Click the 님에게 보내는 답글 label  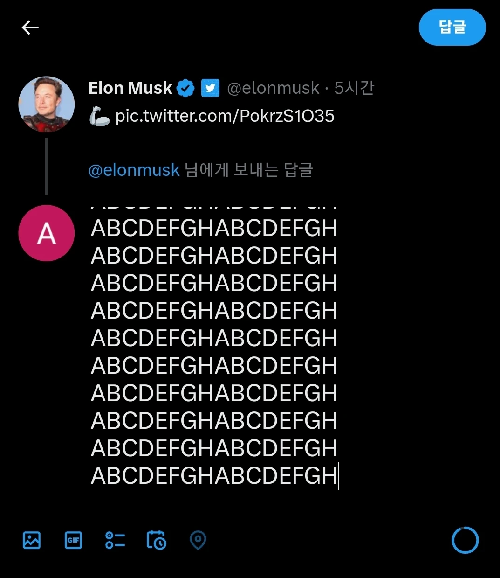pyautogui.click(x=249, y=170)
